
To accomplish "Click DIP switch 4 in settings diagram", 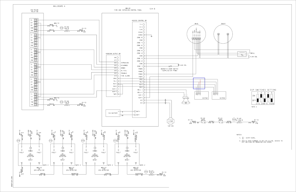I will pos(268,98).
